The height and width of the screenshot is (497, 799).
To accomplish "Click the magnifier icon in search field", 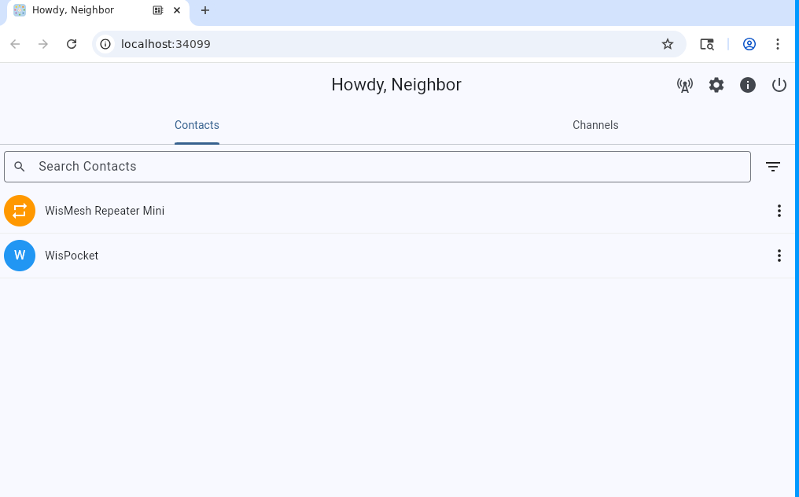I will point(20,167).
